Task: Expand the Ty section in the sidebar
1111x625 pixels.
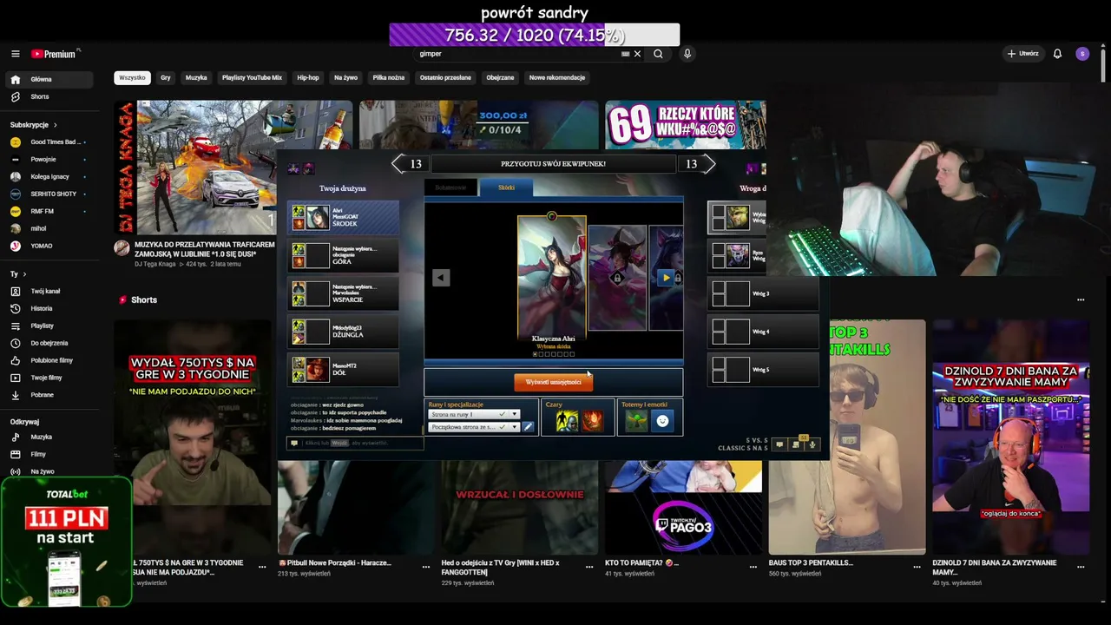Action: pos(18,274)
